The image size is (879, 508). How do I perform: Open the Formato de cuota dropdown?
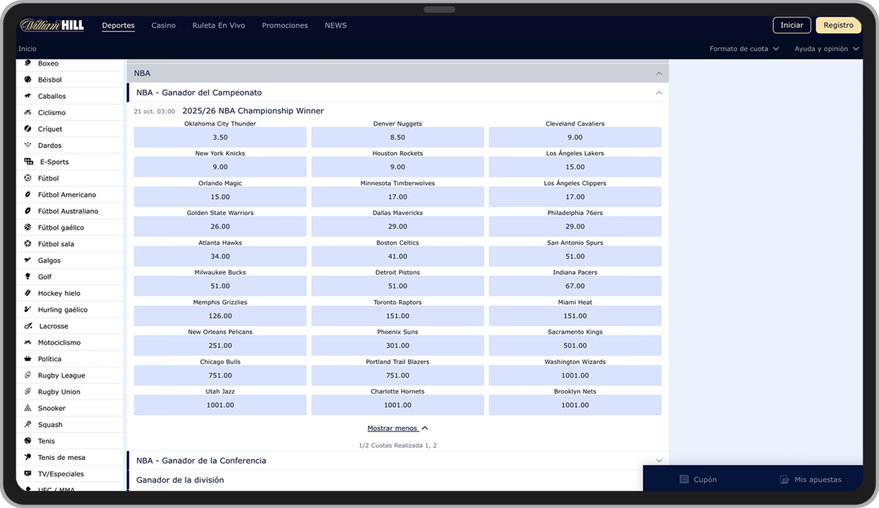coord(744,49)
